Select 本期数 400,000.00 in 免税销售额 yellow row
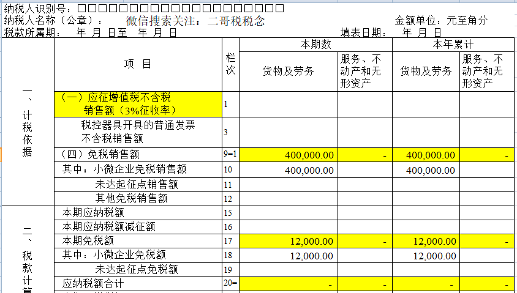The image size is (517, 293). point(288,155)
